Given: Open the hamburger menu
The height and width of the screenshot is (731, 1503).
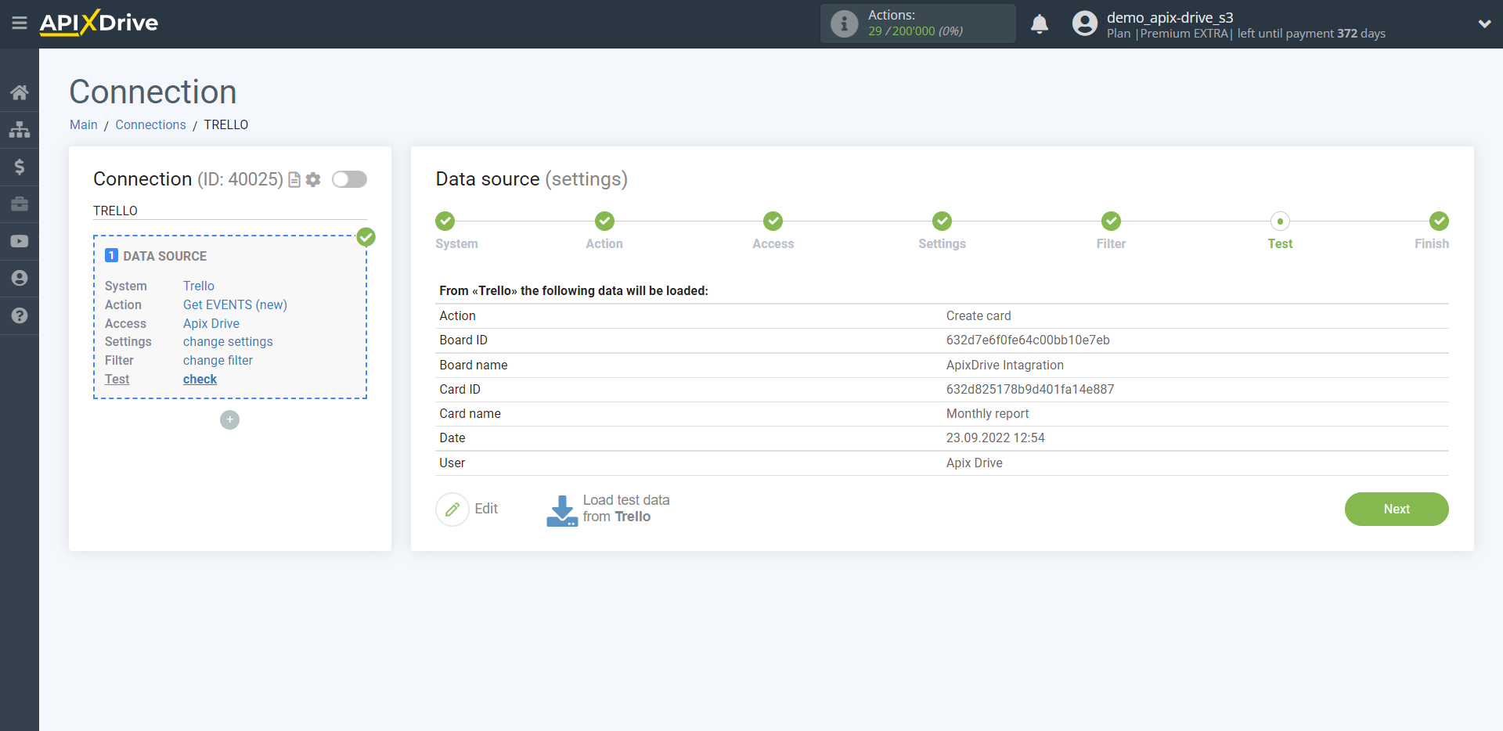Looking at the screenshot, I should point(20,23).
